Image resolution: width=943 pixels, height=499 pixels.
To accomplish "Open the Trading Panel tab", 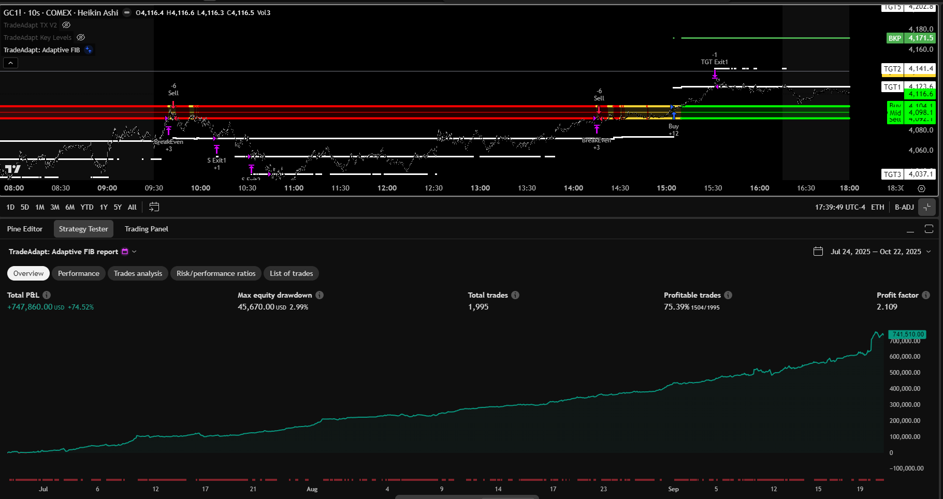I will click(146, 229).
